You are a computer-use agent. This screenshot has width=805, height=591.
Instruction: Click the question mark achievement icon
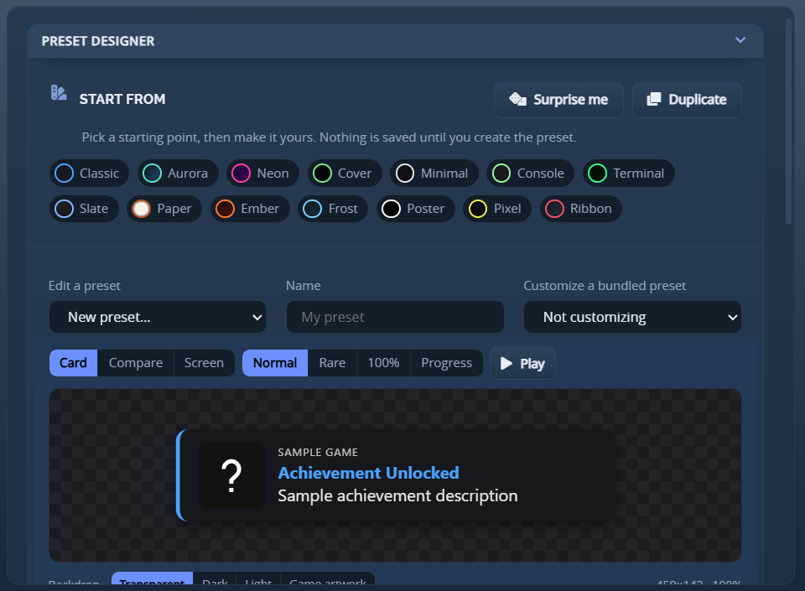click(231, 475)
